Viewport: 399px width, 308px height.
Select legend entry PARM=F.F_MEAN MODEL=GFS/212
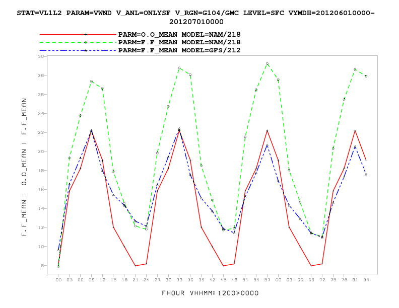[x=179, y=50]
